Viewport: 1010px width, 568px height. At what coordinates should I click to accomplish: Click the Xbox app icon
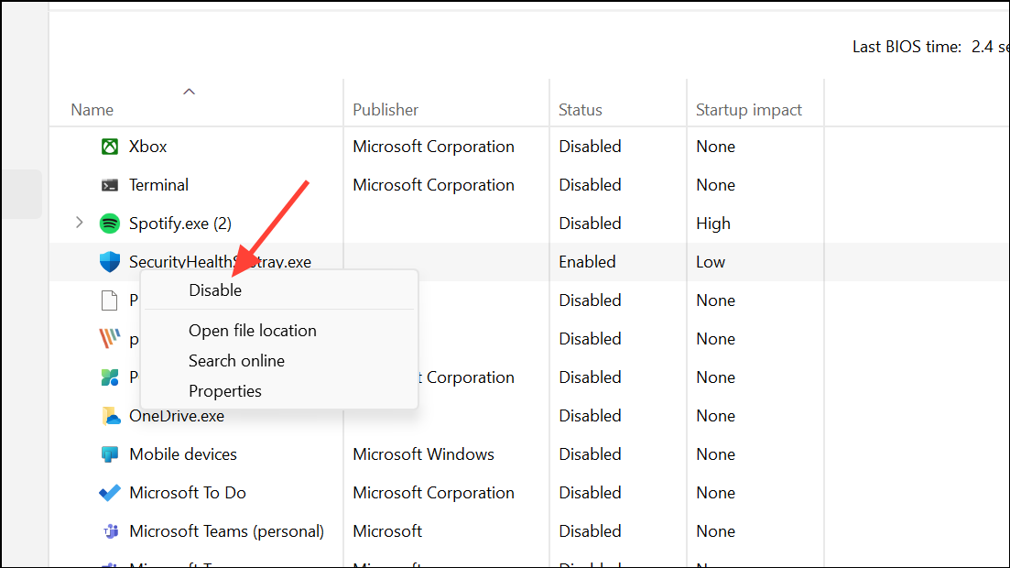(x=110, y=147)
